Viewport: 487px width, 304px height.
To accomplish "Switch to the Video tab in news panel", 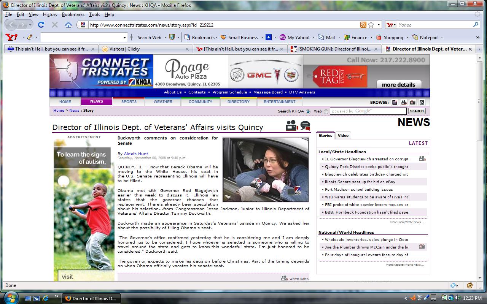I will pos(343,136).
